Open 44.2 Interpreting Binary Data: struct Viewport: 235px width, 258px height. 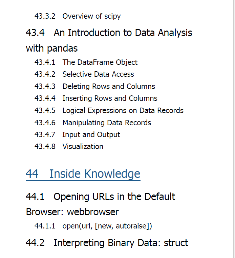tap(107, 243)
